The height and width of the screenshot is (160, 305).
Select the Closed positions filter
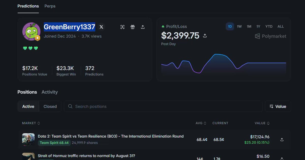50,106
